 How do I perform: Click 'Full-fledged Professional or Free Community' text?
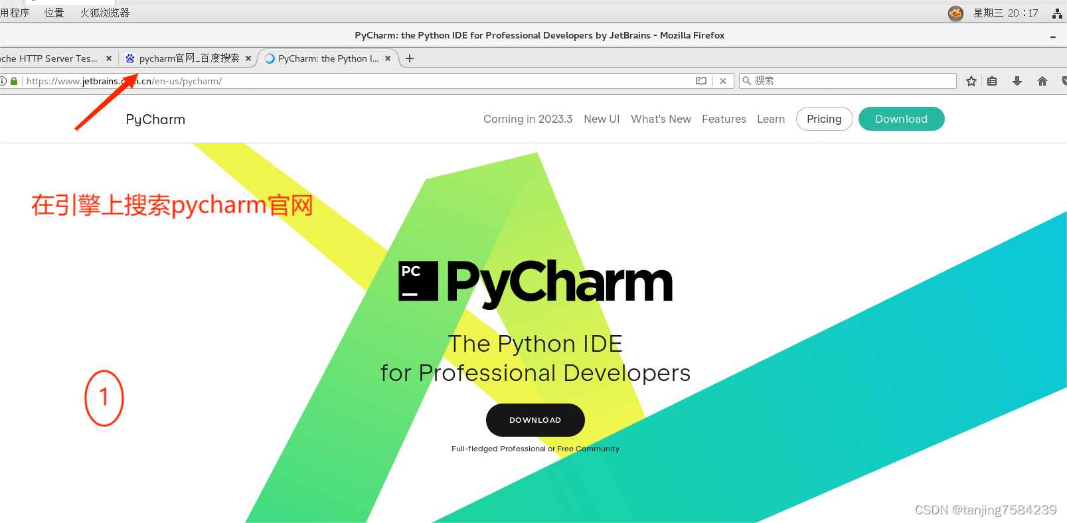tap(535, 449)
